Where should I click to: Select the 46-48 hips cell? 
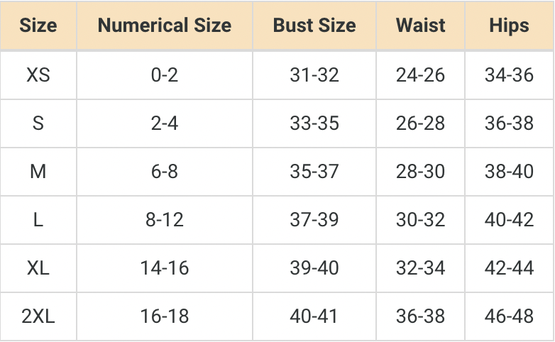pos(509,316)
